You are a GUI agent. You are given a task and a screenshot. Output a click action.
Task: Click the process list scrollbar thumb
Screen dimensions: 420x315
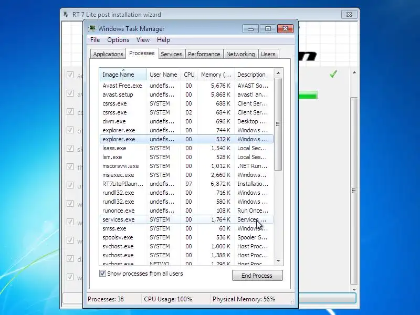pyautogui.click(x=278, y=124)
